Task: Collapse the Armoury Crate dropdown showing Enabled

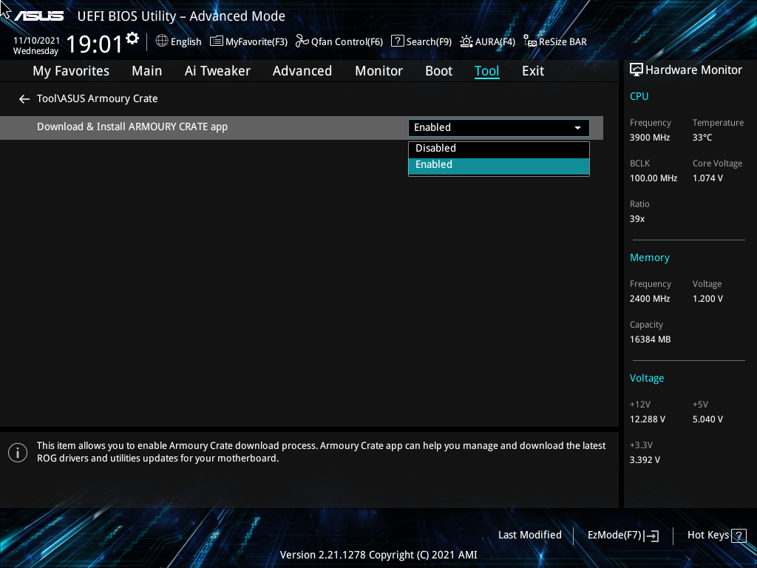Action: (499, 127)
